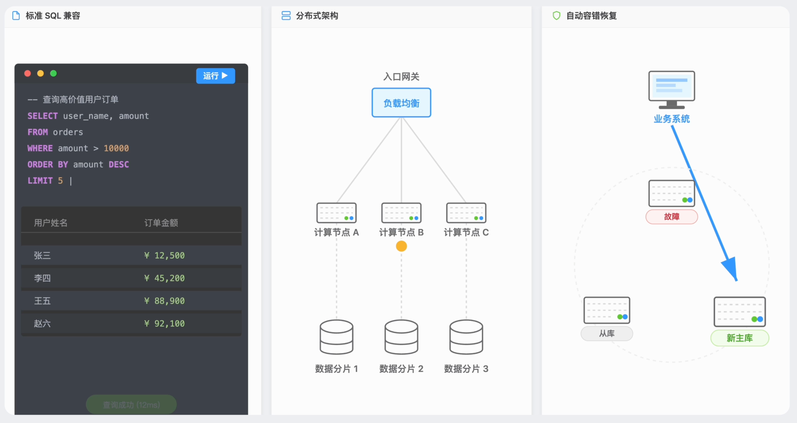Click the 负载均衡 load balancer box
Image resolution: width=797 pixels, height=423 pixels.
401,103
